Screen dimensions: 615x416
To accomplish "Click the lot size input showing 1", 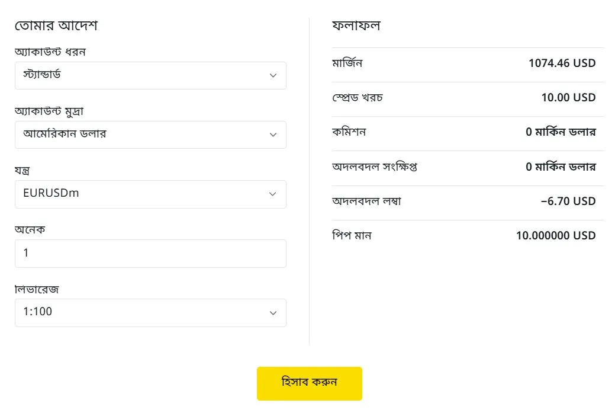I will (x=150, y=253).
